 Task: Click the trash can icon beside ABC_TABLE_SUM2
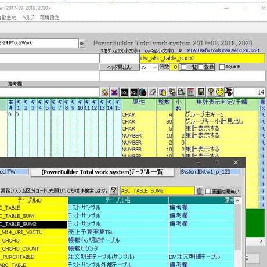pyautogui.click(x=199, y=191)
